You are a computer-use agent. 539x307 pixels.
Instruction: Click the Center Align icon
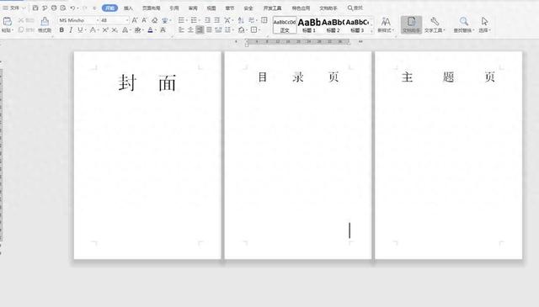pyautogui.click(x=190, y=30)
